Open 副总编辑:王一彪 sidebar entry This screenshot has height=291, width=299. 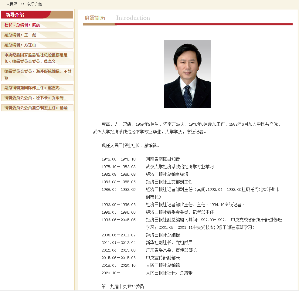[x=37, y=35]
